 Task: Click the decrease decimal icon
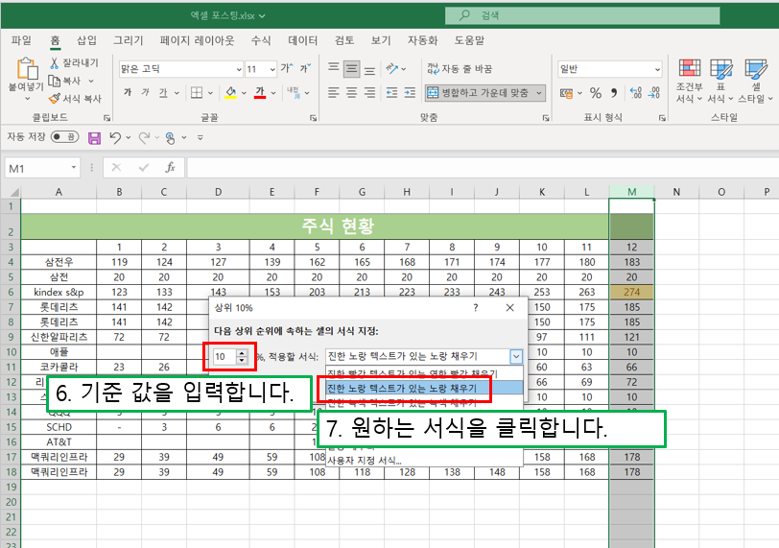tap(654, 93)
